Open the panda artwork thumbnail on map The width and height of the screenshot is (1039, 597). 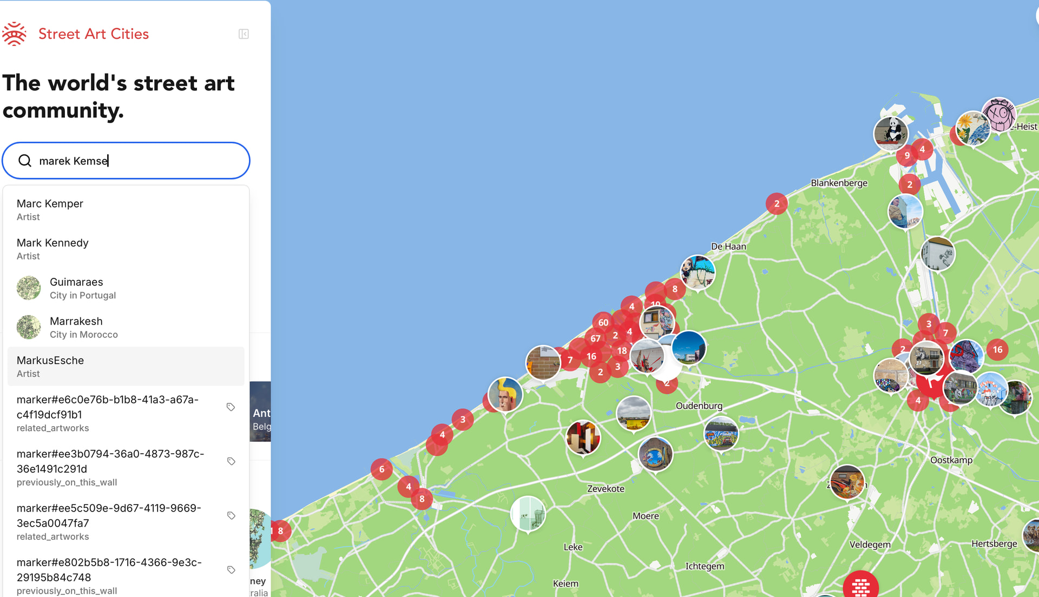coord(891,133)
